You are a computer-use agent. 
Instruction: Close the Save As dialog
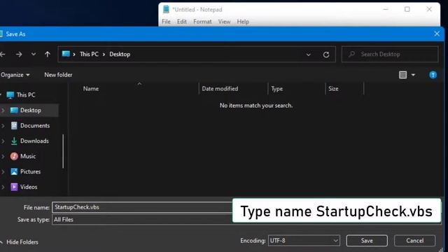(x=437, y=34)
